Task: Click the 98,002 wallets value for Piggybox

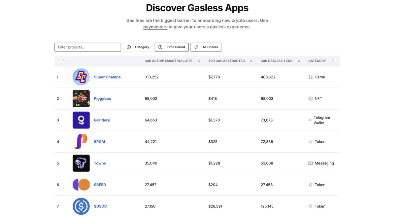Action: 151,98
